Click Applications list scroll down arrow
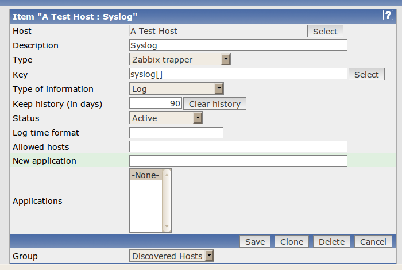402x270 pixels. pyautogui.click(x=167, y=227)
